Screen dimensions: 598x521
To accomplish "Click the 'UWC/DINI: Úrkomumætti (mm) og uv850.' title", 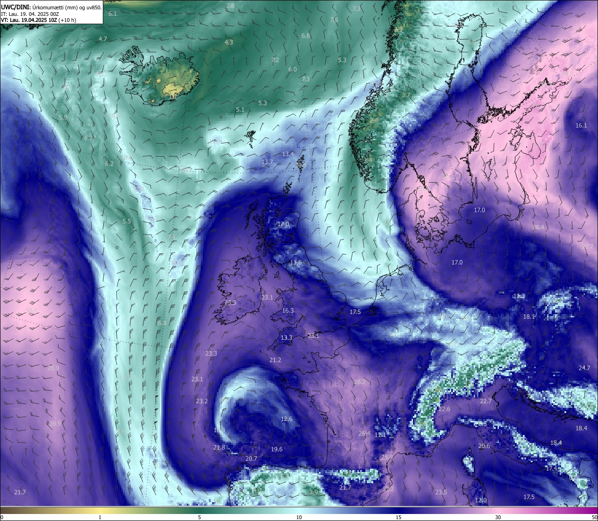I will [x=50, y=7].
